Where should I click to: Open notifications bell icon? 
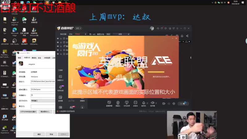(182, 36)
